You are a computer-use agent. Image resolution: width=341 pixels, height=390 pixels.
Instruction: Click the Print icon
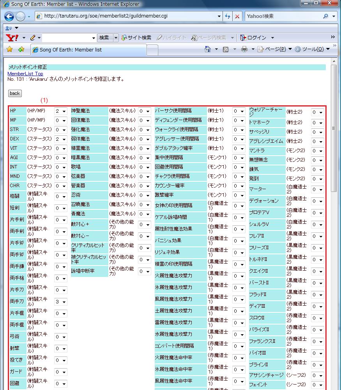(x=244, y=49)
